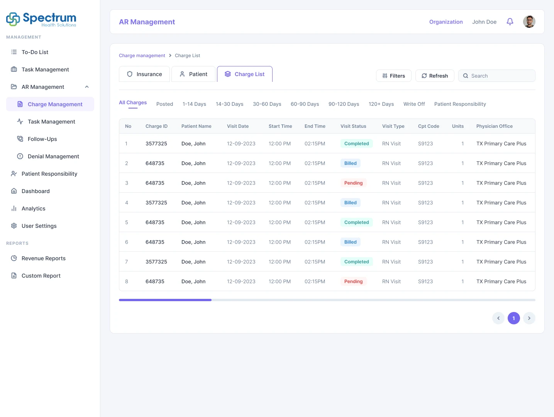Collapse the AR Management sidebar section

tap(87, 87)
